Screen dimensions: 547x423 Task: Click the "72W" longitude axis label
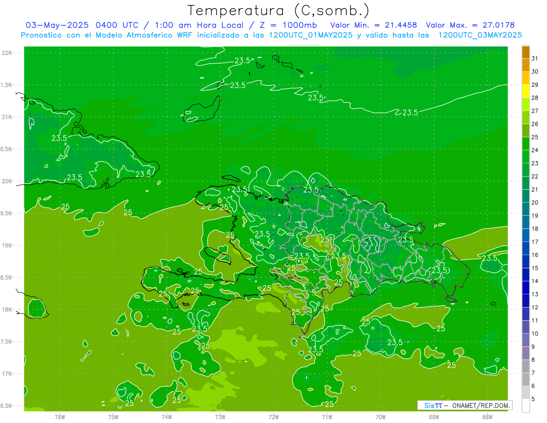tap(273, 417)
